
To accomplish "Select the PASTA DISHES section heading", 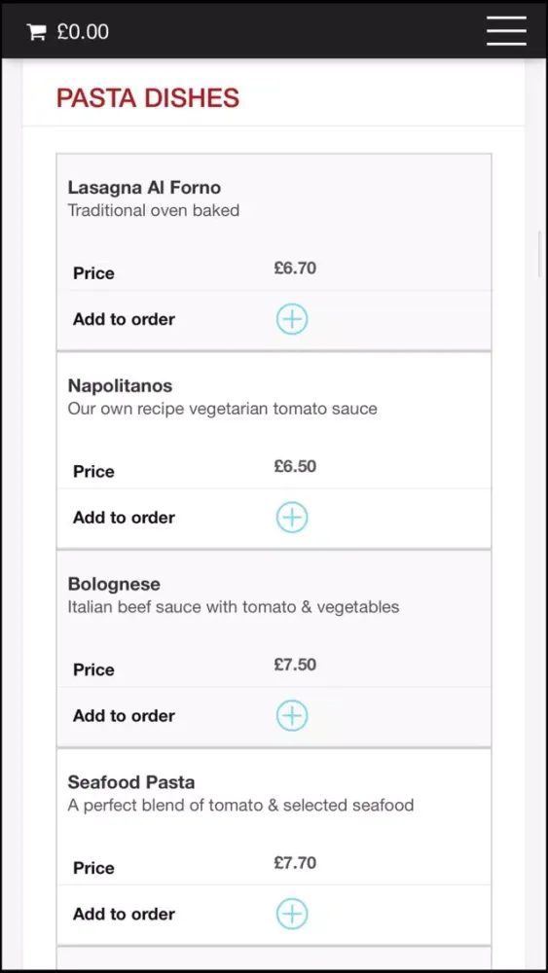I will pos(148,98).
